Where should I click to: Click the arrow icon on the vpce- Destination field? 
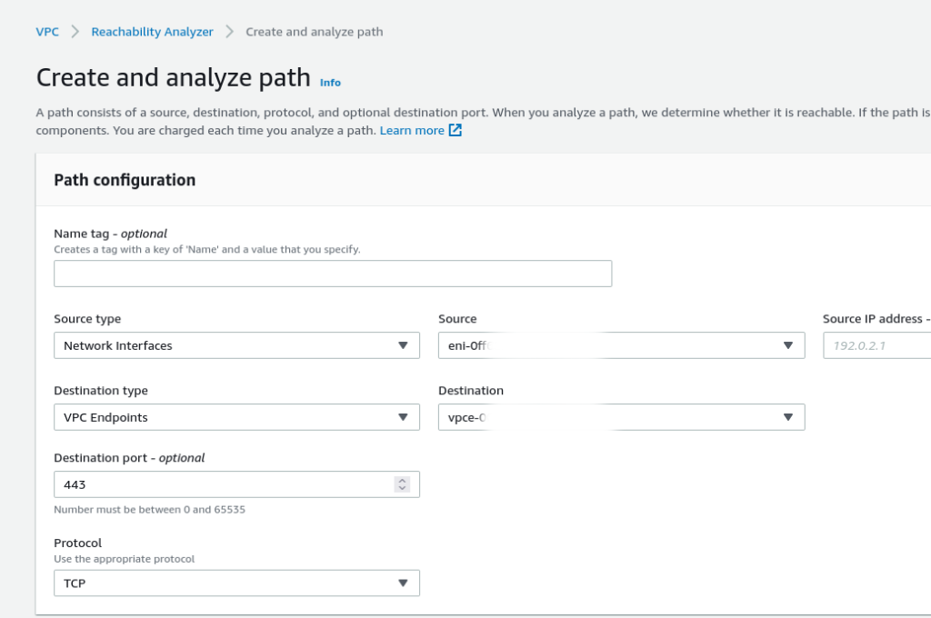tap(788, 417)
